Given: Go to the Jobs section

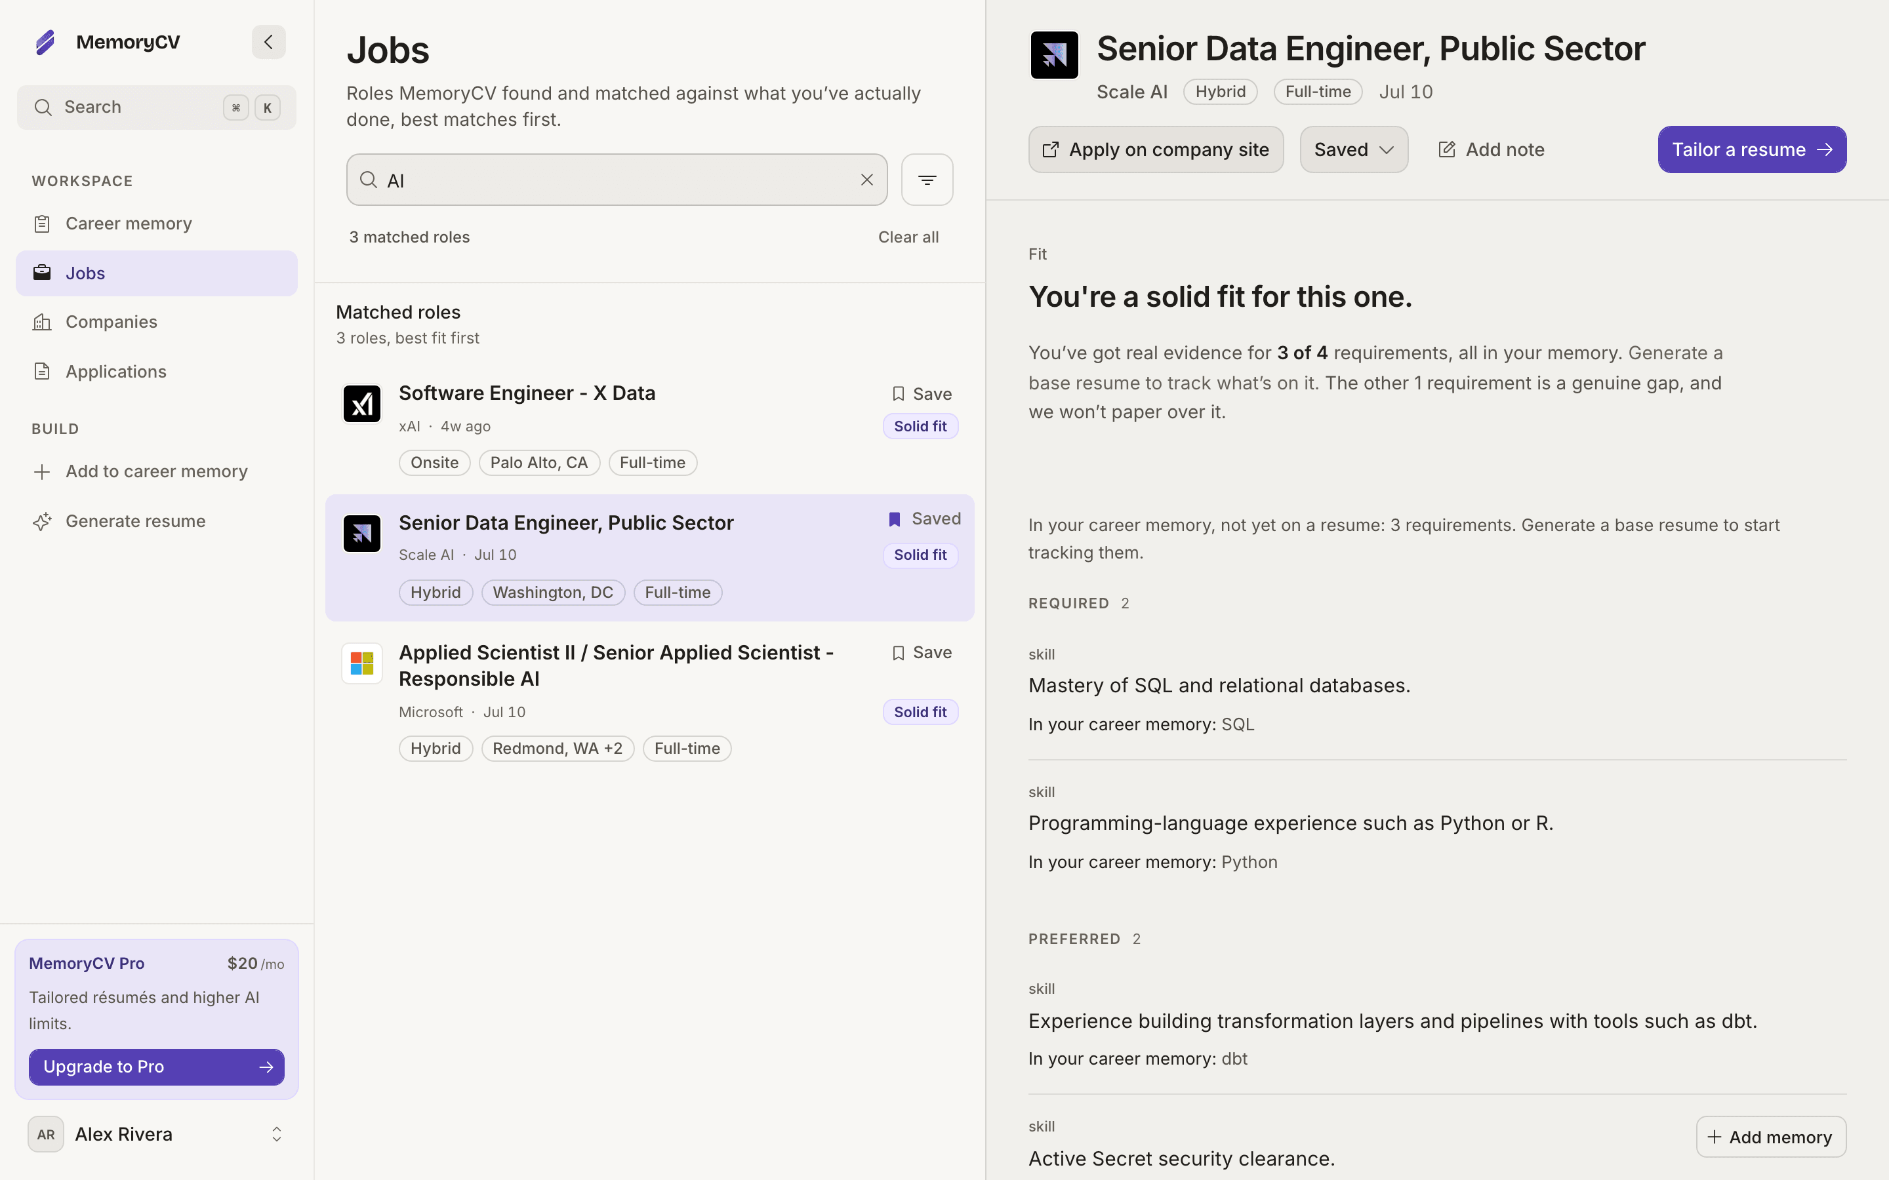Looking at the screenshot, I should click(156, 273).
